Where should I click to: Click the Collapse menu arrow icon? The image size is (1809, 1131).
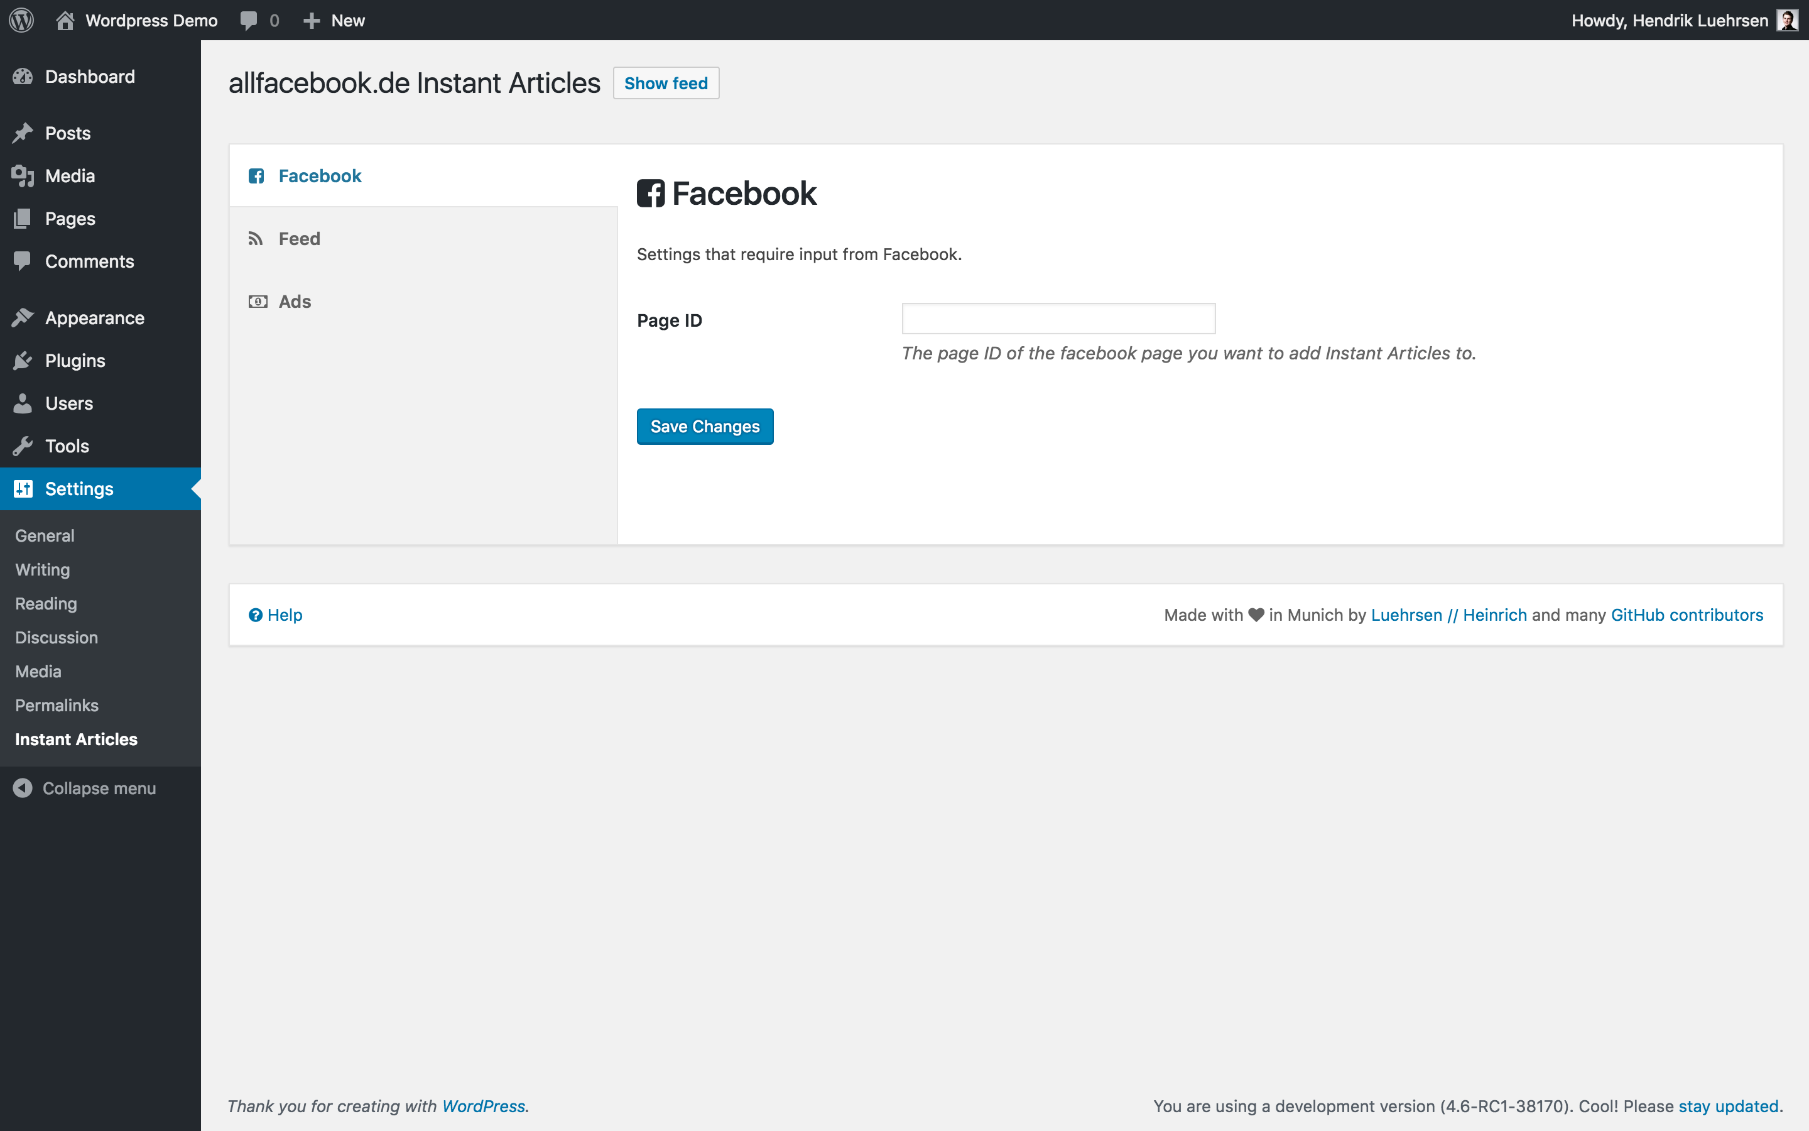click(x=23, y=788)
